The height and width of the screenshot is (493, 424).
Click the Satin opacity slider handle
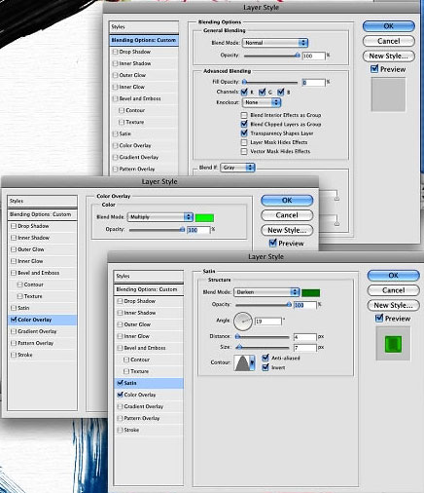[289, 305]
